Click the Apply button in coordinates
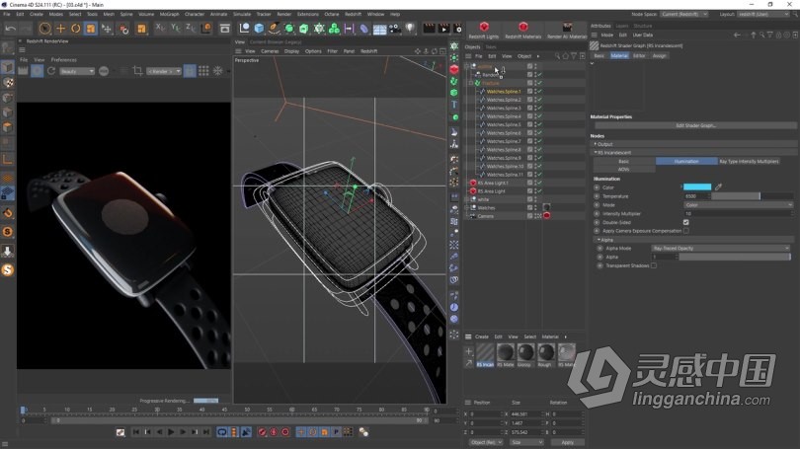Screen dimensions: 800x449 click(x=567, y=442)
